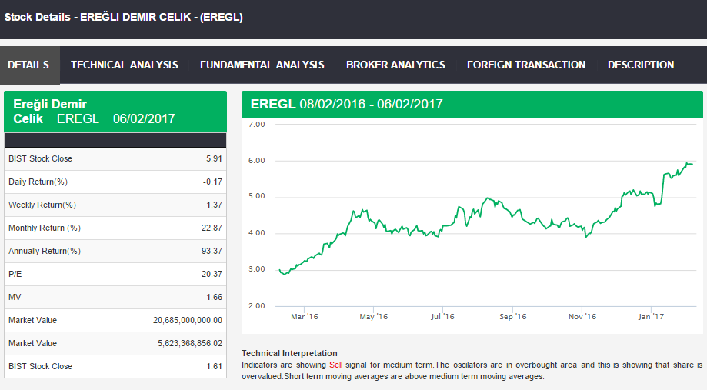Click the Technical Interpretation heading
This screenshot has height=390, width=707.
pos(289,354)
